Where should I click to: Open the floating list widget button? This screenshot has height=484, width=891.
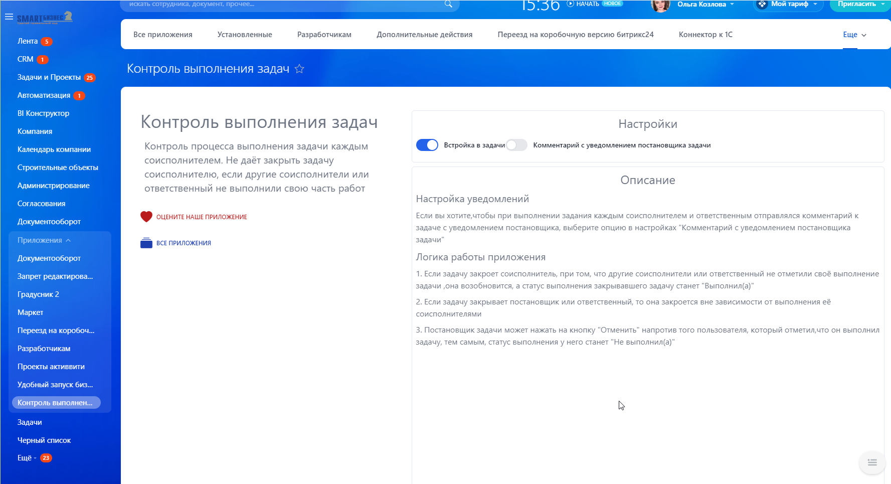pyautogui.click(x=872, y=462)
